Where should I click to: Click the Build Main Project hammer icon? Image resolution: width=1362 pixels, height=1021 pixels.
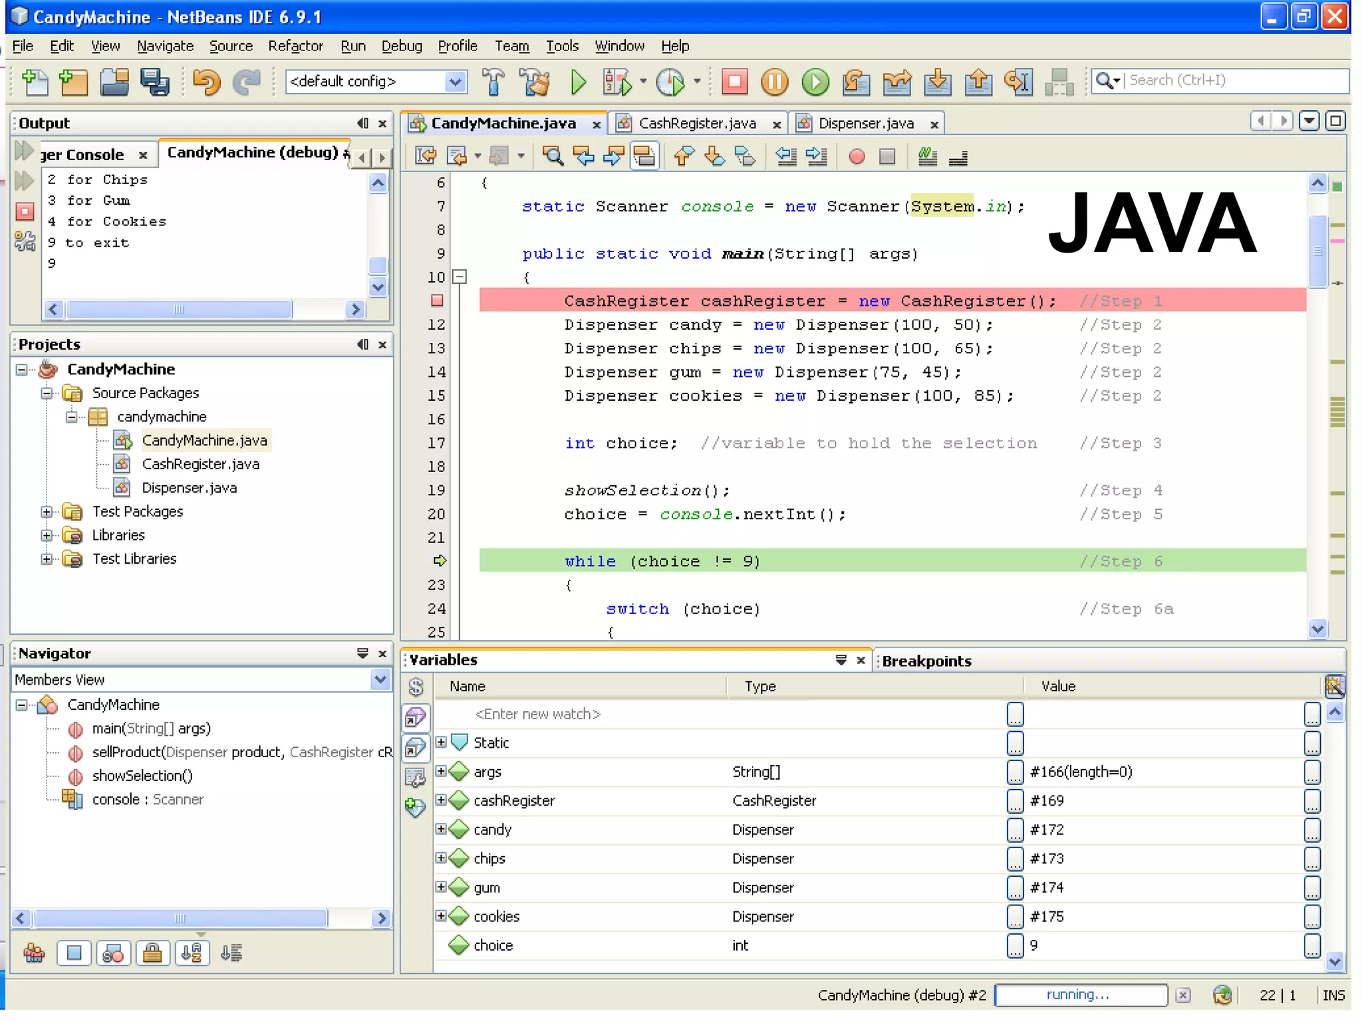(493, 82)
